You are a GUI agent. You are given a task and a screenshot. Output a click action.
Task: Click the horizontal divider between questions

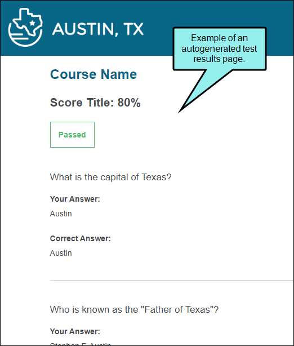coord(172,281)
